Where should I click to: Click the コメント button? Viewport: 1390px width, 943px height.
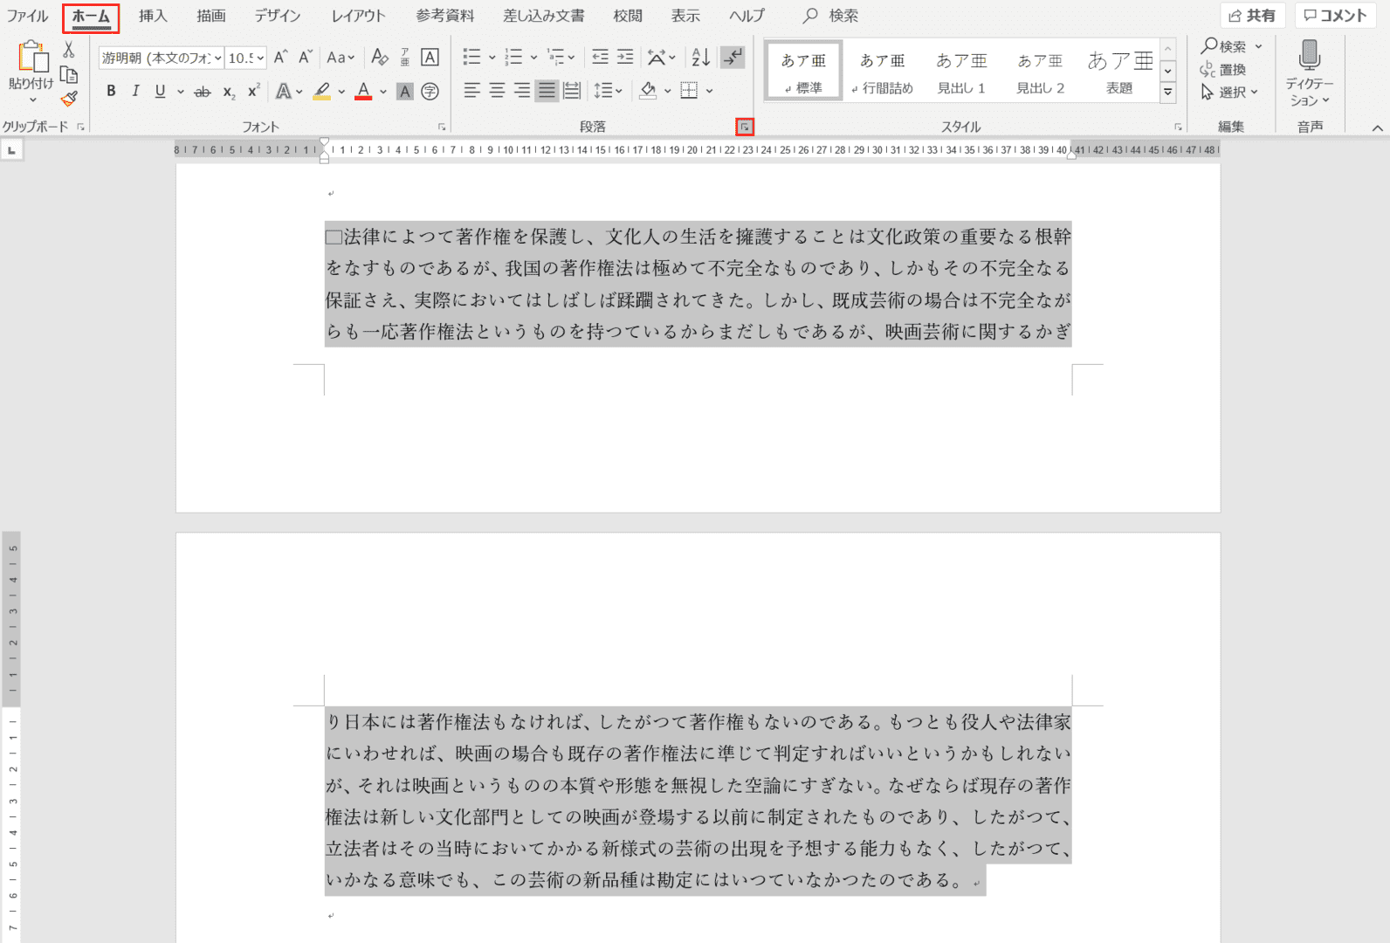[1336, 16]
